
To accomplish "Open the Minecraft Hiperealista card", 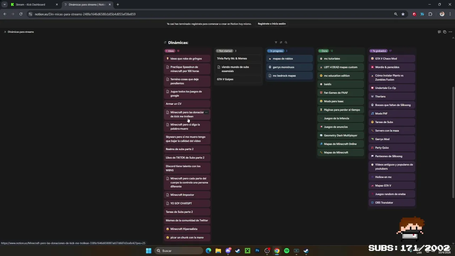I will 187,229.
